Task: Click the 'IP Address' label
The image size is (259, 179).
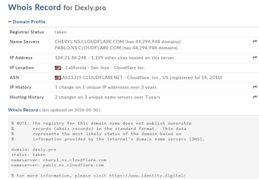Action: point(21,58)
